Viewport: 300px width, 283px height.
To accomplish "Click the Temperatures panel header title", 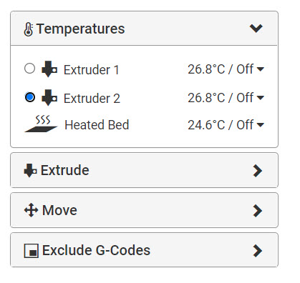I will coord(81,29).
